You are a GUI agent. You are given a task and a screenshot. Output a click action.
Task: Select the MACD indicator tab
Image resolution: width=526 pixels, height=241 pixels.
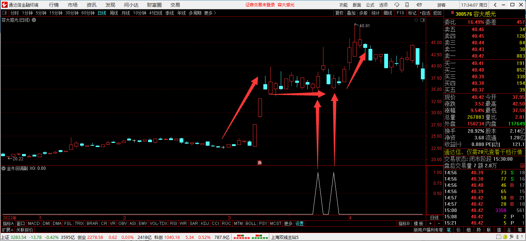(34, 224)
